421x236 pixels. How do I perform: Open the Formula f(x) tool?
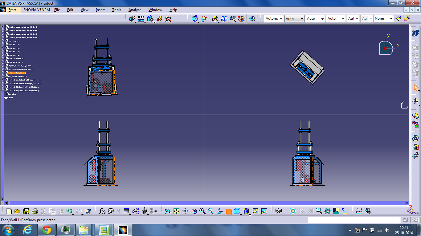click(x=102, y=211)
